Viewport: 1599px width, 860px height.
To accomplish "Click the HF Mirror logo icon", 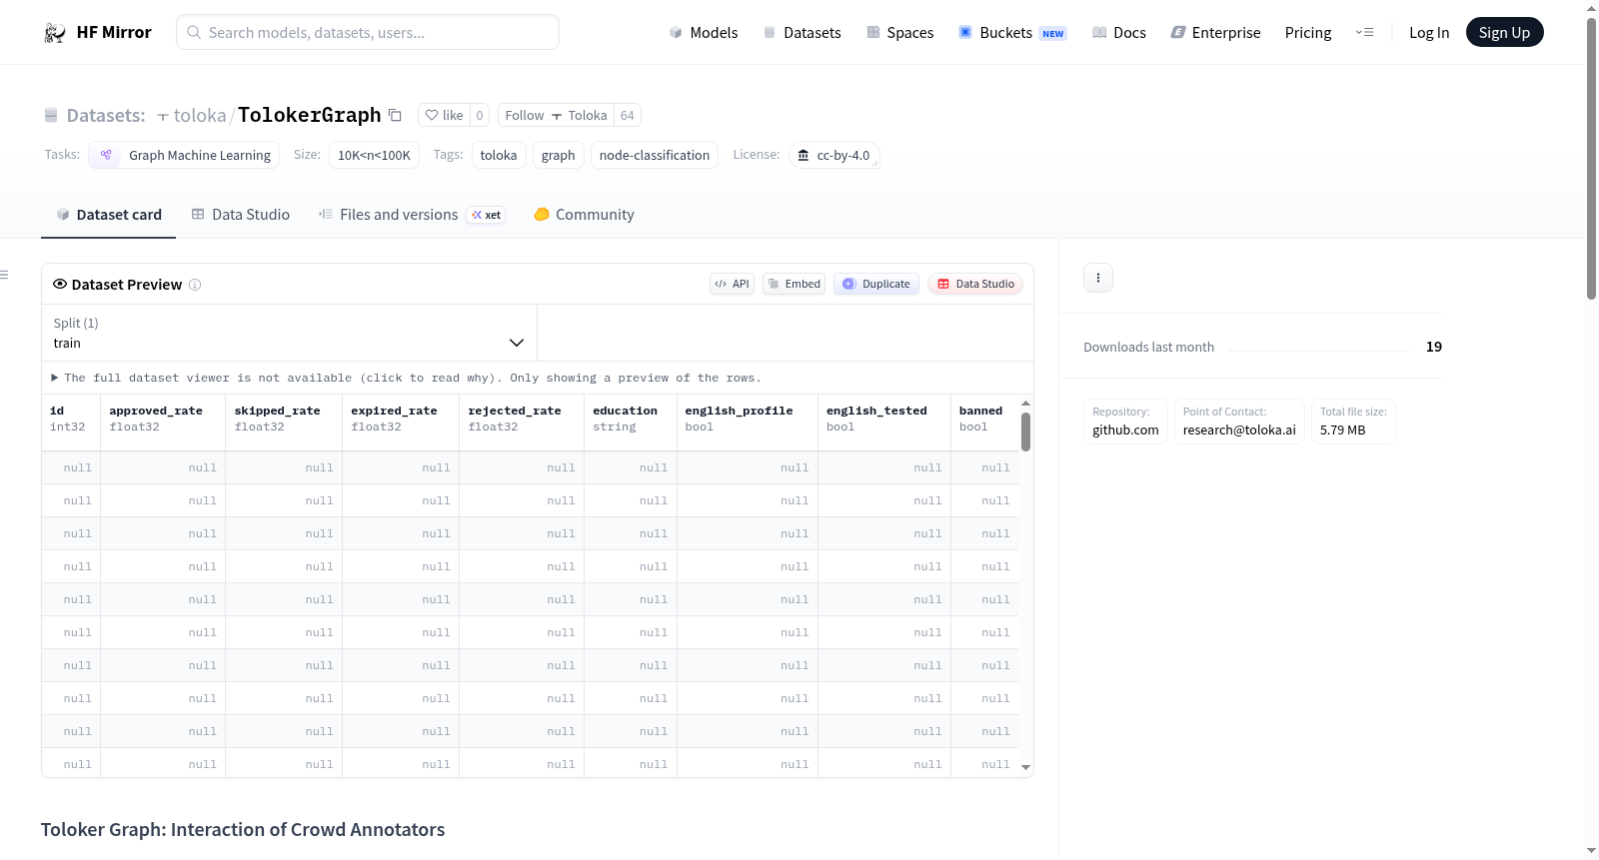I will (x=55, y=33).
